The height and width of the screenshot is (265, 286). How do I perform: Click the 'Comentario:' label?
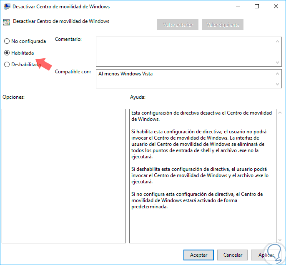[x=68, y=39]
